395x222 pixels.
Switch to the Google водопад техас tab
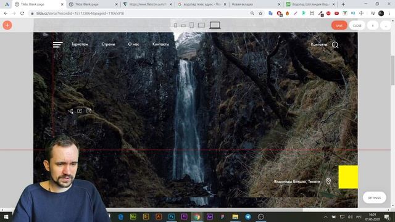(x=202, y=4)
